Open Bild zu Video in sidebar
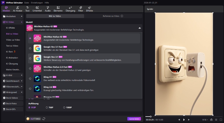This screenshot has width=224, height=123. [12, 34]
